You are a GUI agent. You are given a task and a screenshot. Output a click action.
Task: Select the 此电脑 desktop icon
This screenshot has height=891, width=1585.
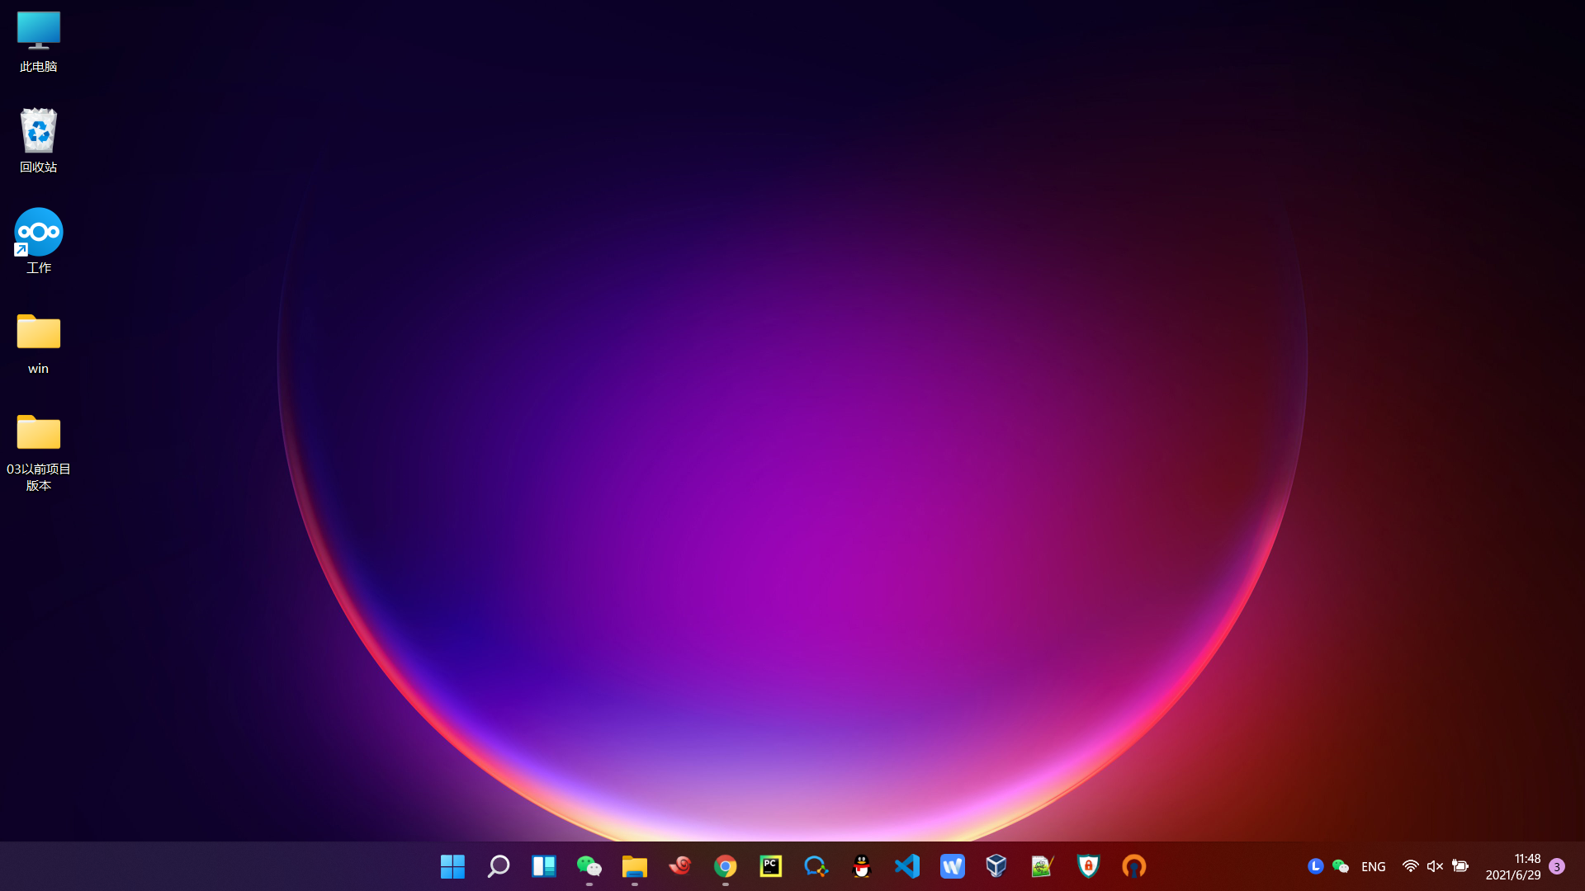click(x=39, y=41)
